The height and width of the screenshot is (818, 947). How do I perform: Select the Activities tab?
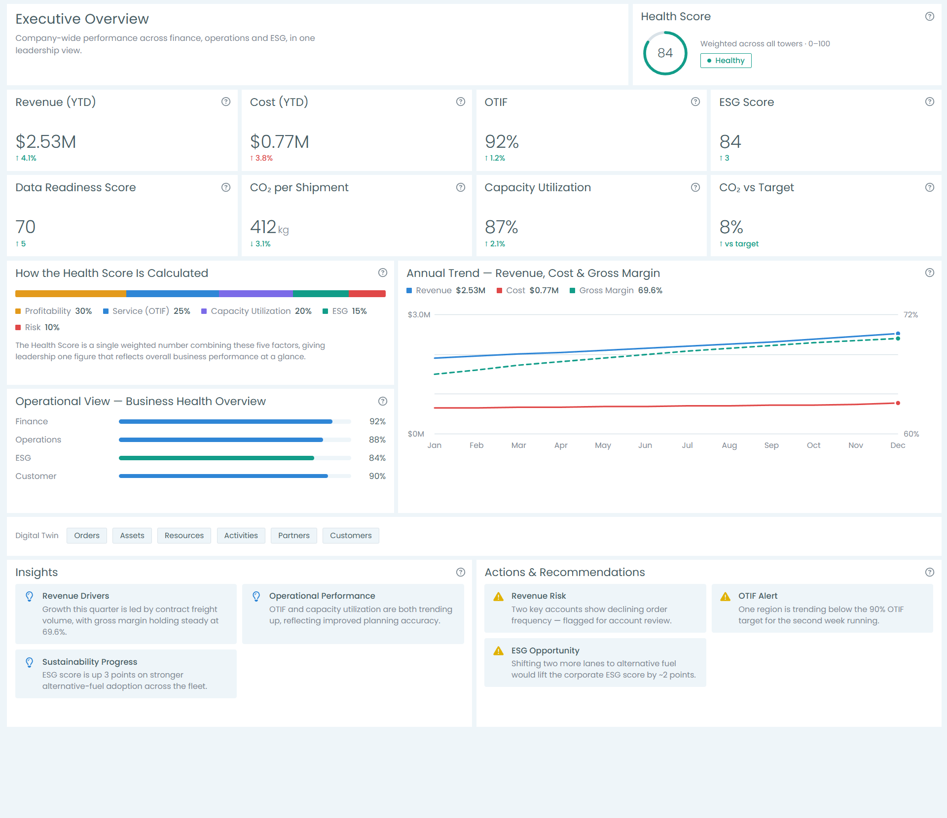241,536
